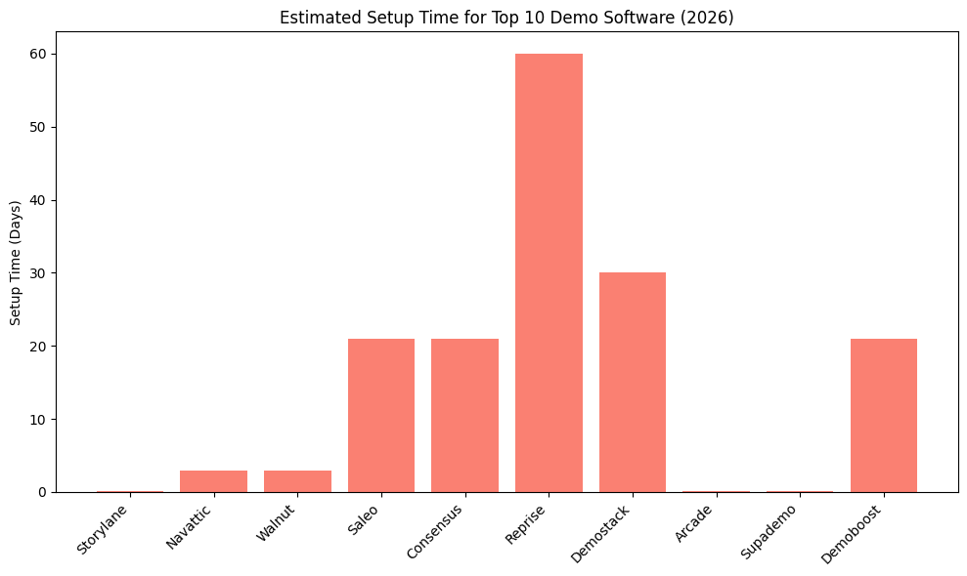967x576 pixels.
Task: Select the Demostack bar
Action: click(631, 381)
